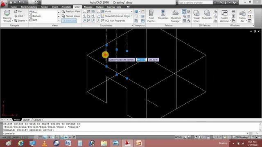
Task: Expand the Steering Wheels dropdown arrow
Action: (12, 21)
